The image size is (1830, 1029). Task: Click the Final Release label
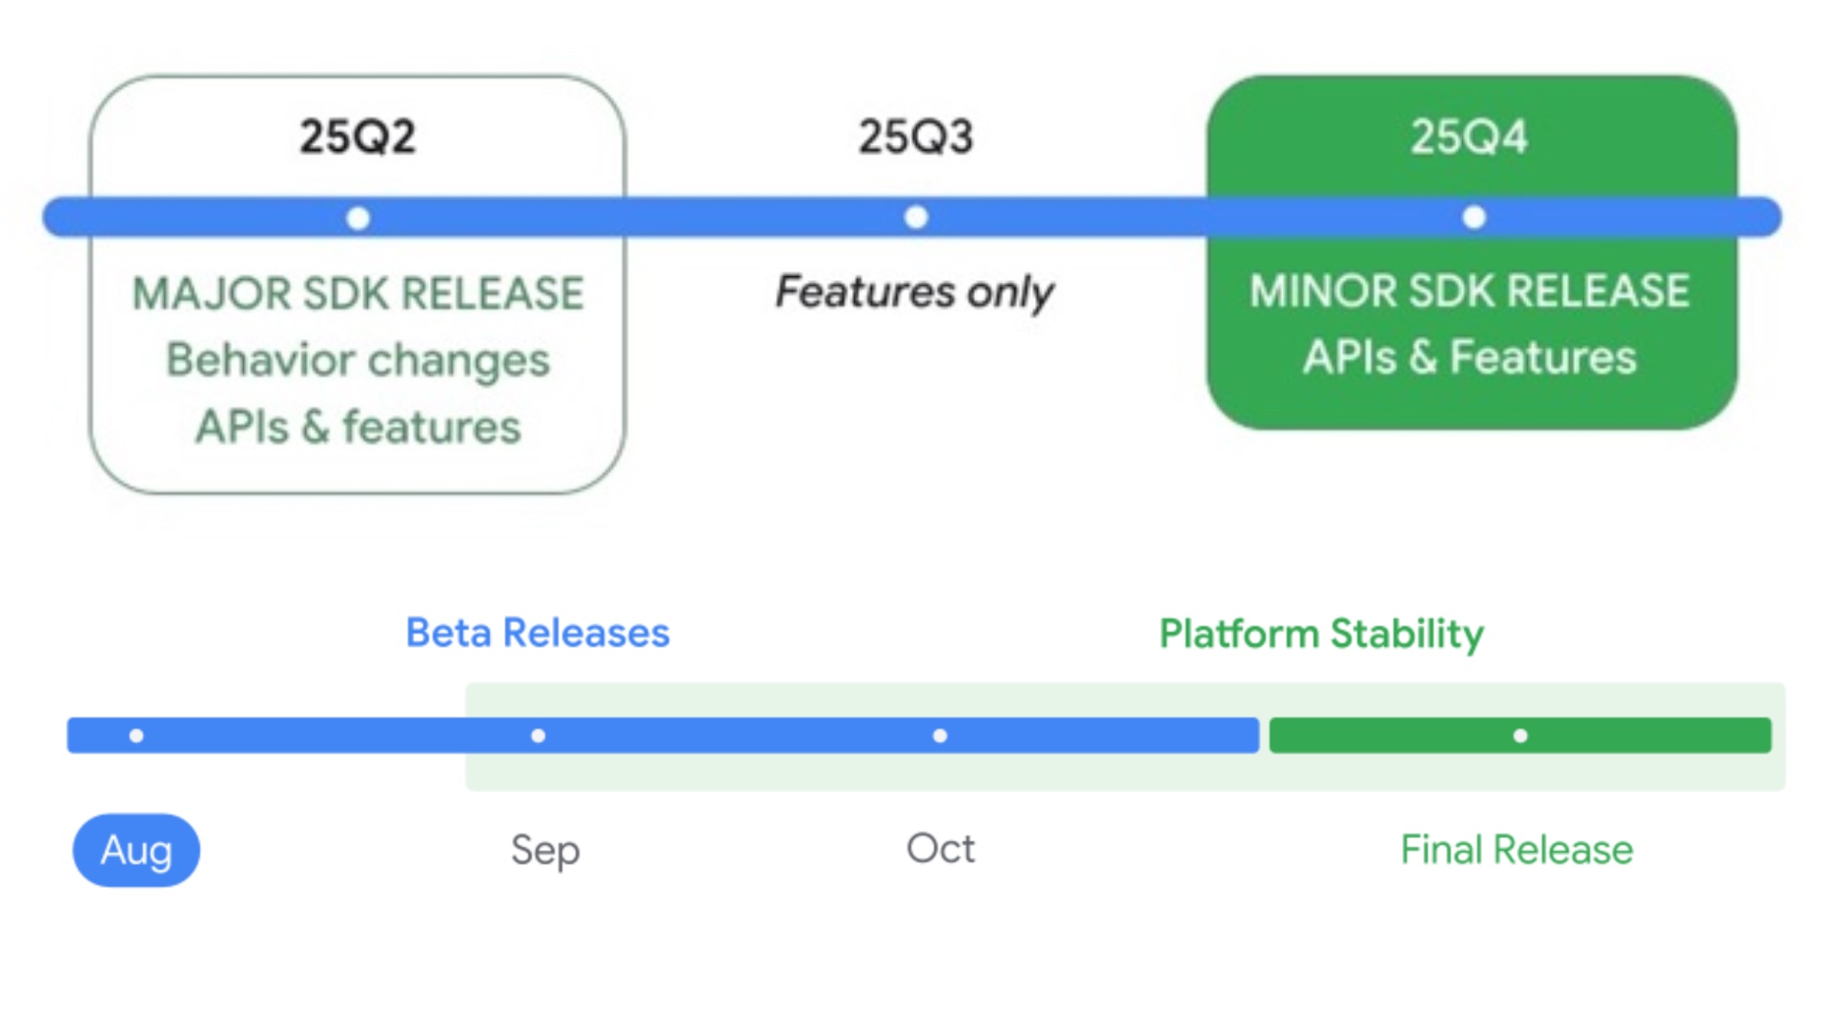point(1516,849)
